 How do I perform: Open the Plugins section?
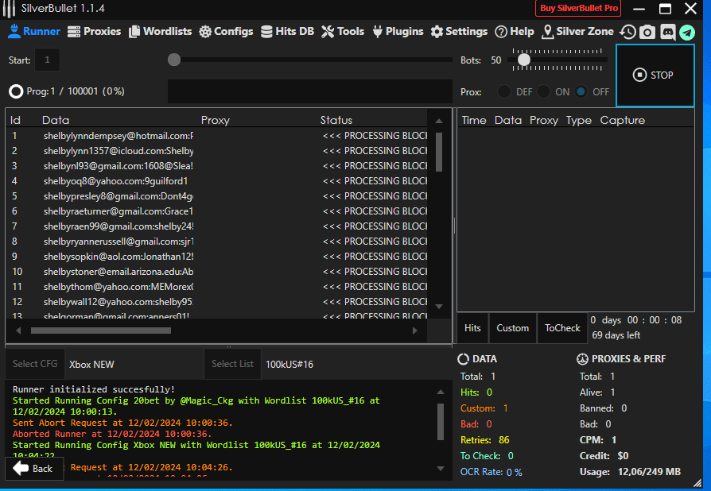click(395, 32)
